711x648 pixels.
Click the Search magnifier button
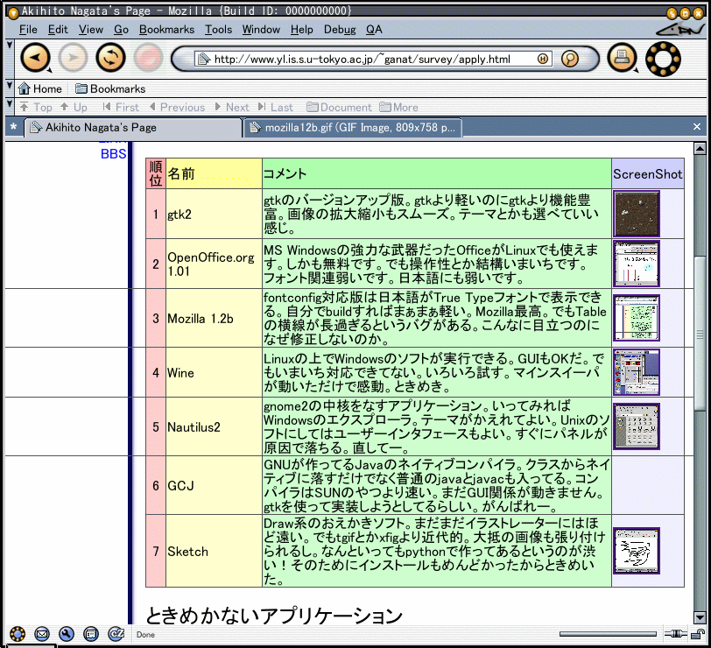pyautogui.click(x=570, y=59)
